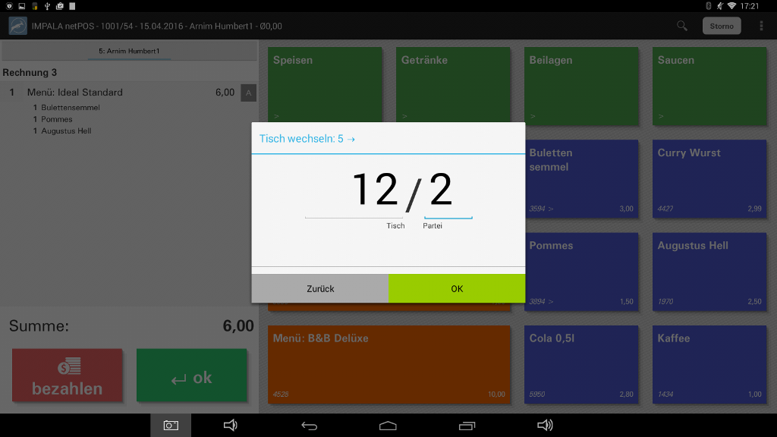Add Curry Wurst product tile

709,179
